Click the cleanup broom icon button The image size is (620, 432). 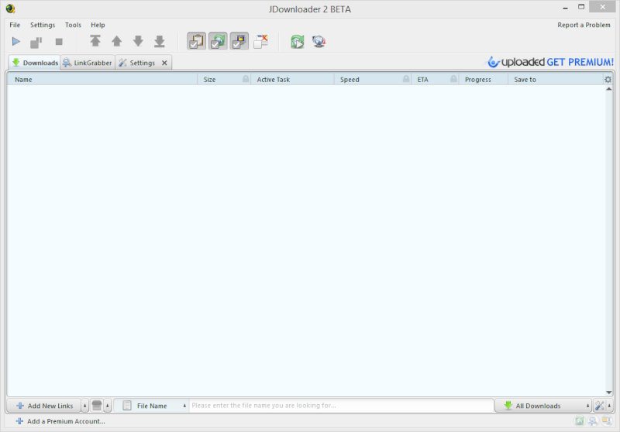tap(96, 406)
